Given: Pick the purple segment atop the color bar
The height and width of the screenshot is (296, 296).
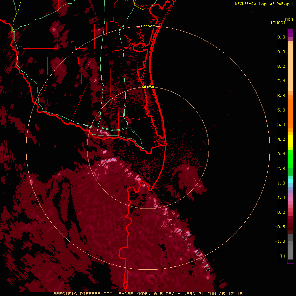Looking at the screenshot, I should [290, 33].
